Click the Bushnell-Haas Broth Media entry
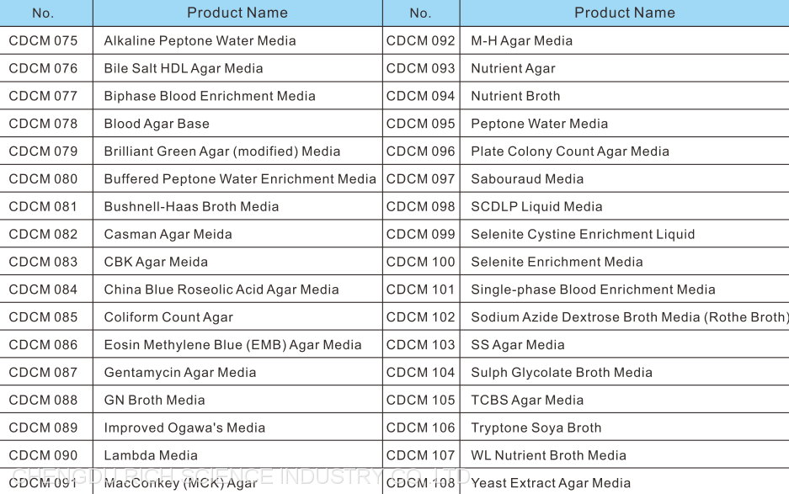The width and height of the screenshot is (789, 494). [191, 206]
